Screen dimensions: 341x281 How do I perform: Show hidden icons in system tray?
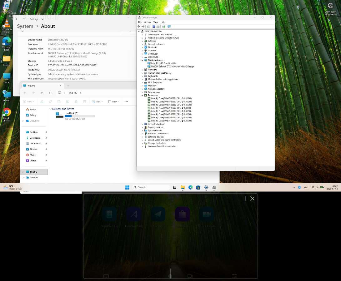click(293, 187)
